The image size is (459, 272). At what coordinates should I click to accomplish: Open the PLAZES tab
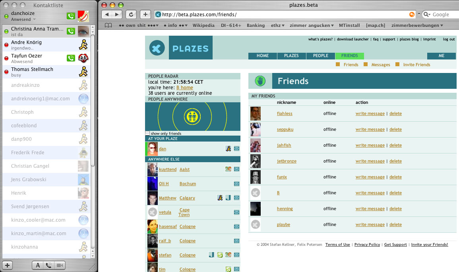(x=291, y=56)
